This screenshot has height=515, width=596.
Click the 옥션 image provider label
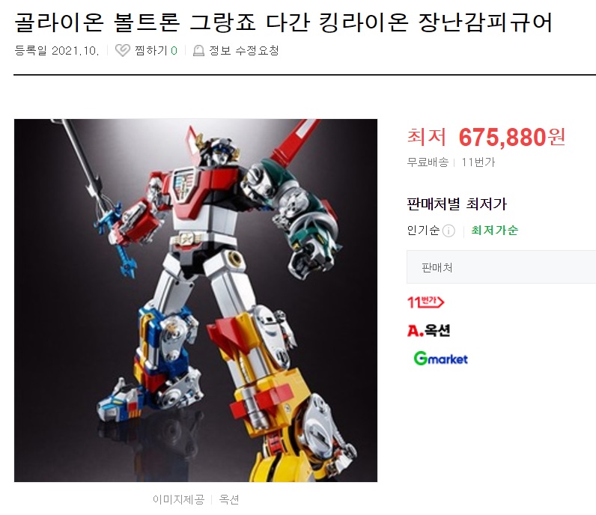(x=229, y=499)
